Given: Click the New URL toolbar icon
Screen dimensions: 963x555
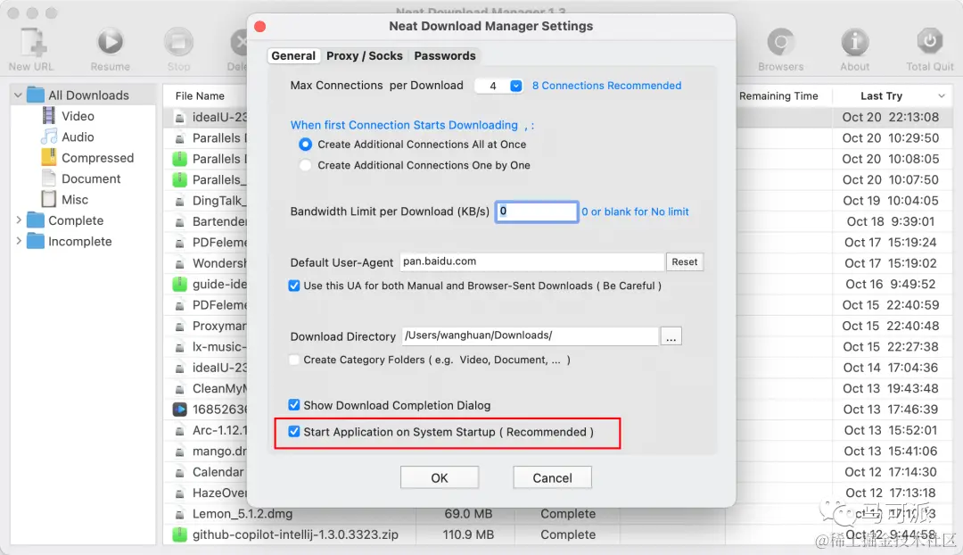Looking at the screenshot, I should (x=33, y=43).
